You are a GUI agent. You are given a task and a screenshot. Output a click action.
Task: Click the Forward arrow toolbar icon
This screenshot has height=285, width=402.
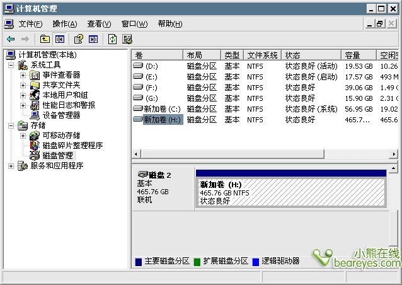[x=25, y=39]
